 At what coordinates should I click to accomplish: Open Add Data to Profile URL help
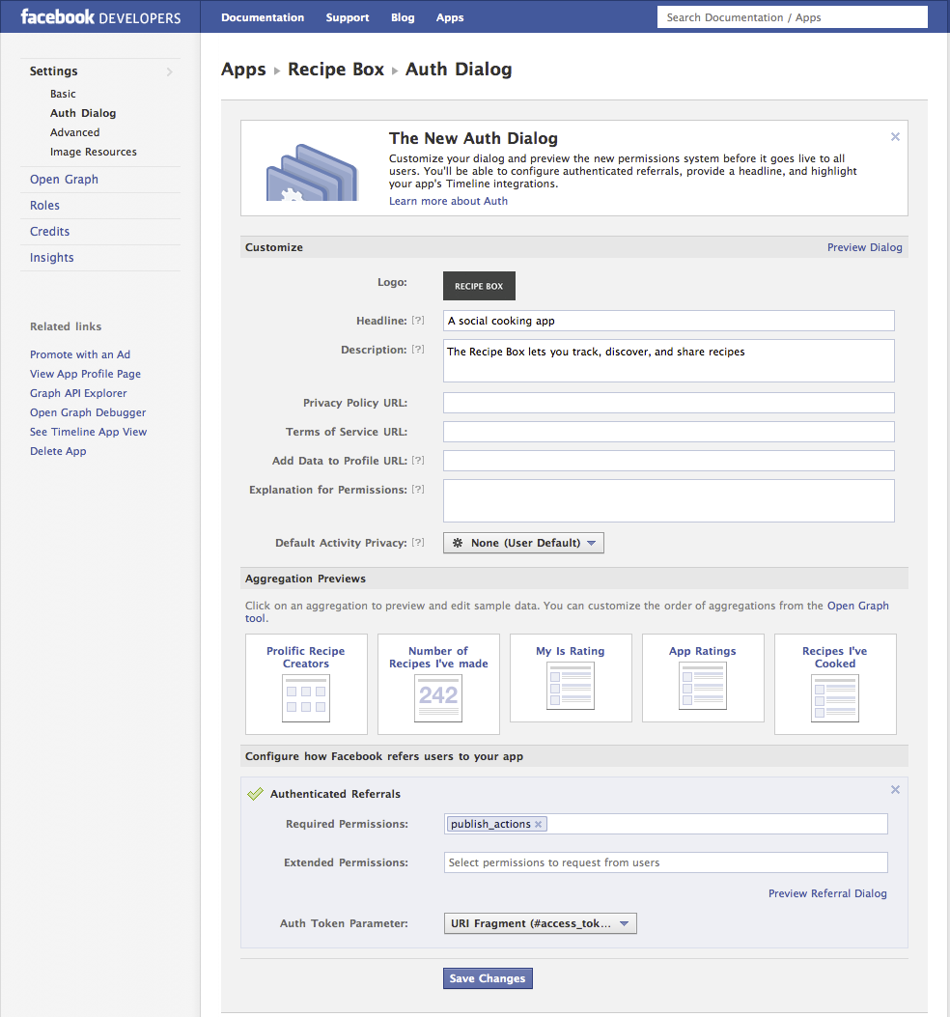click(x=418, y=461)
